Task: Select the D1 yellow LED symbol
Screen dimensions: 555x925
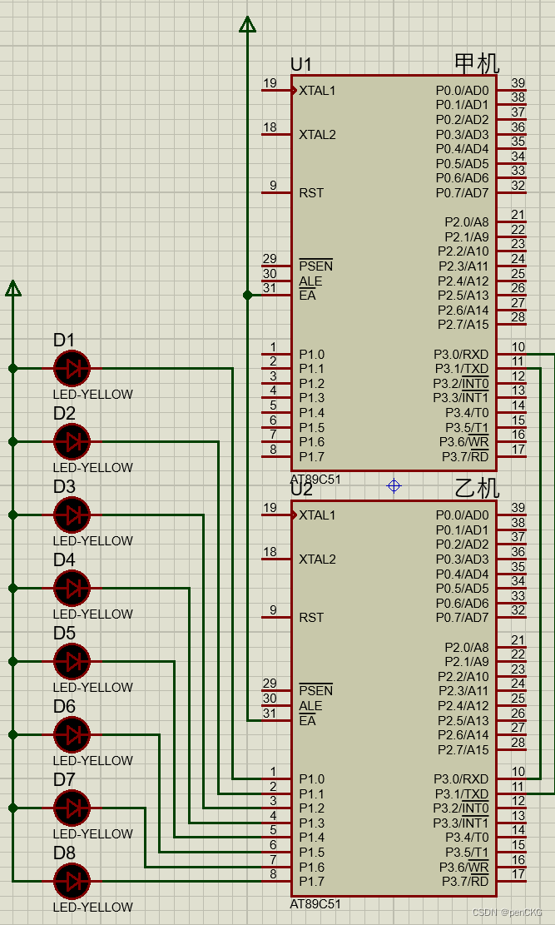Action: (72, 369)
